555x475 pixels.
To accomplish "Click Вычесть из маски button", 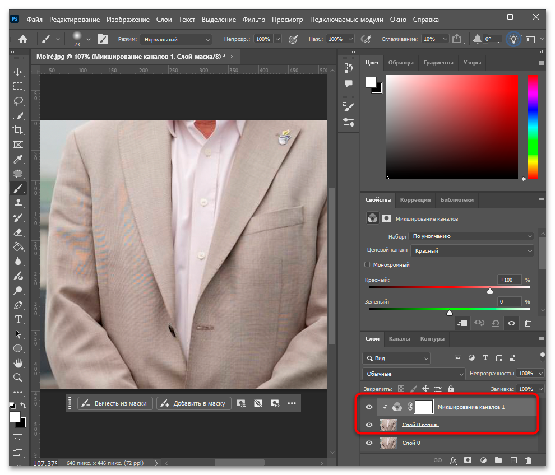I will point(115,403).
